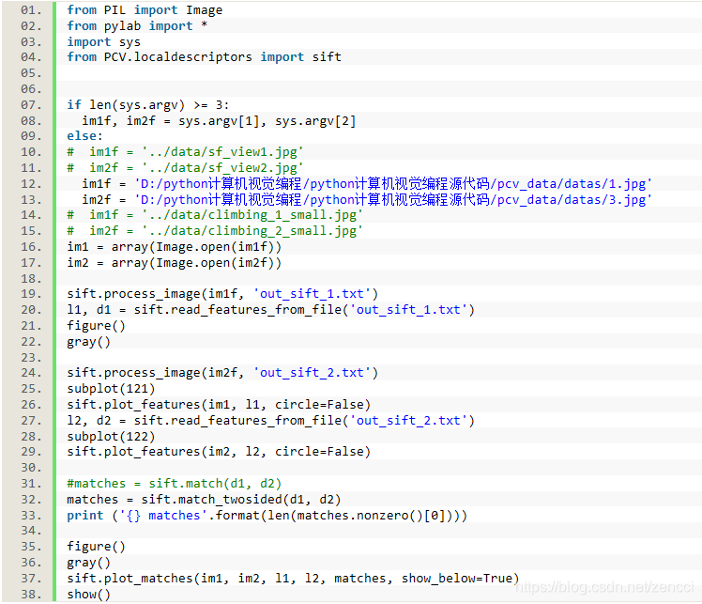Click 'matches = sift.match_twosided(d1, d2)' line
Viewport: 702px width, 604px height.
(x=204, y=500)
